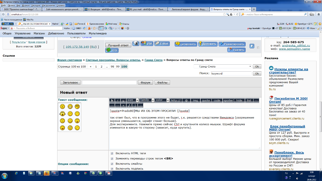This screenshot has width=322, height=181.
Task: Insert @ email BB-code
Action: 186,100
